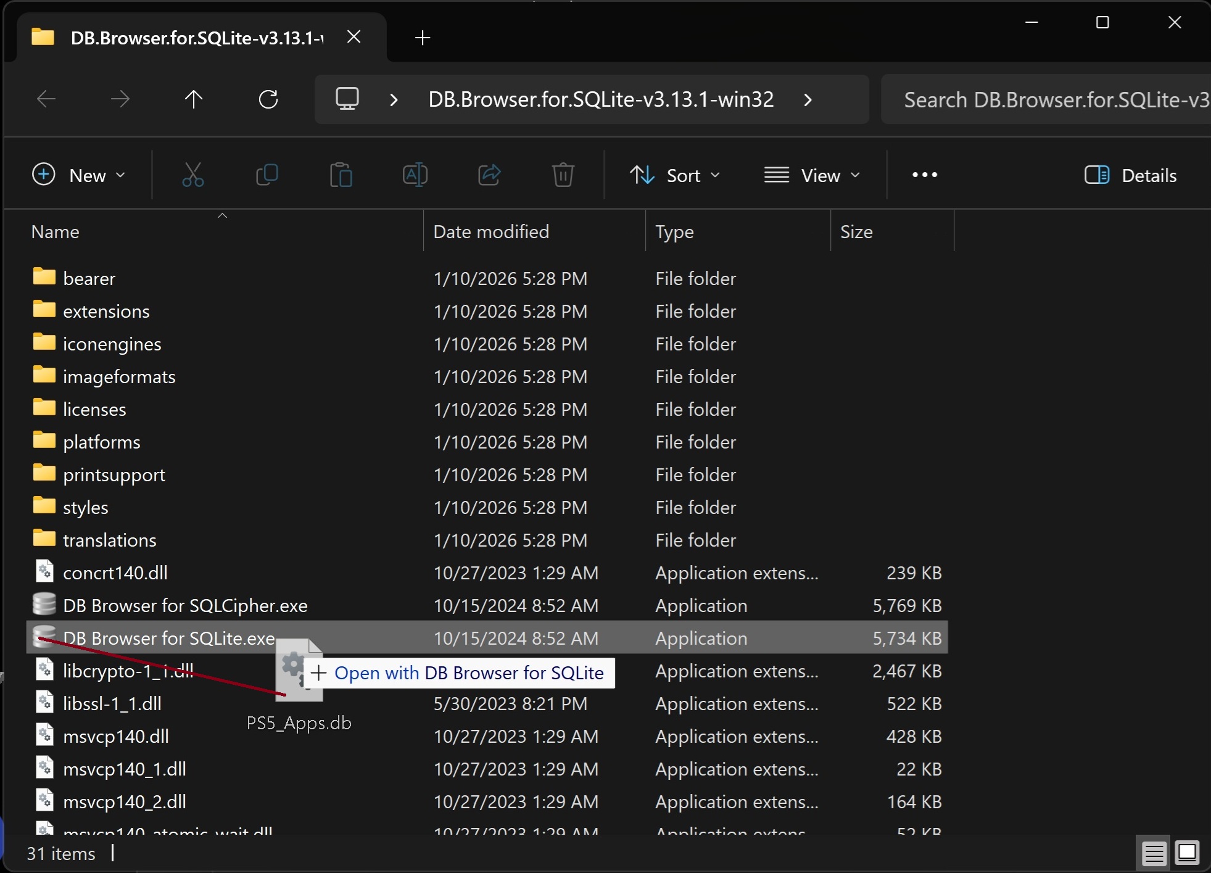Click the Cut scissors icon
The width and height of the screenshot is (1211, 873).
tap(193, 175)
